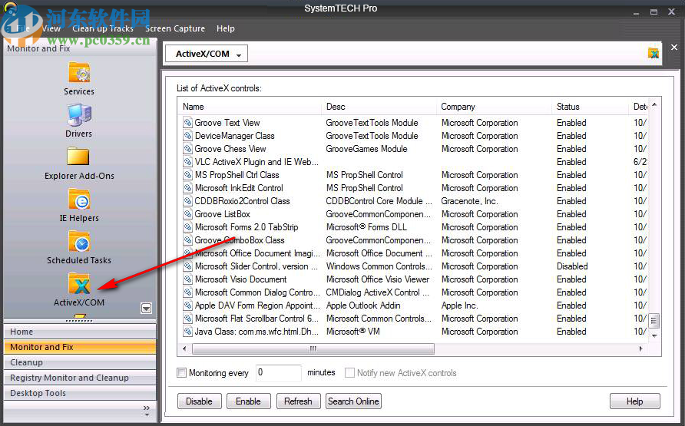
Task: Sort list by Name column header
Action: point(250,107)
